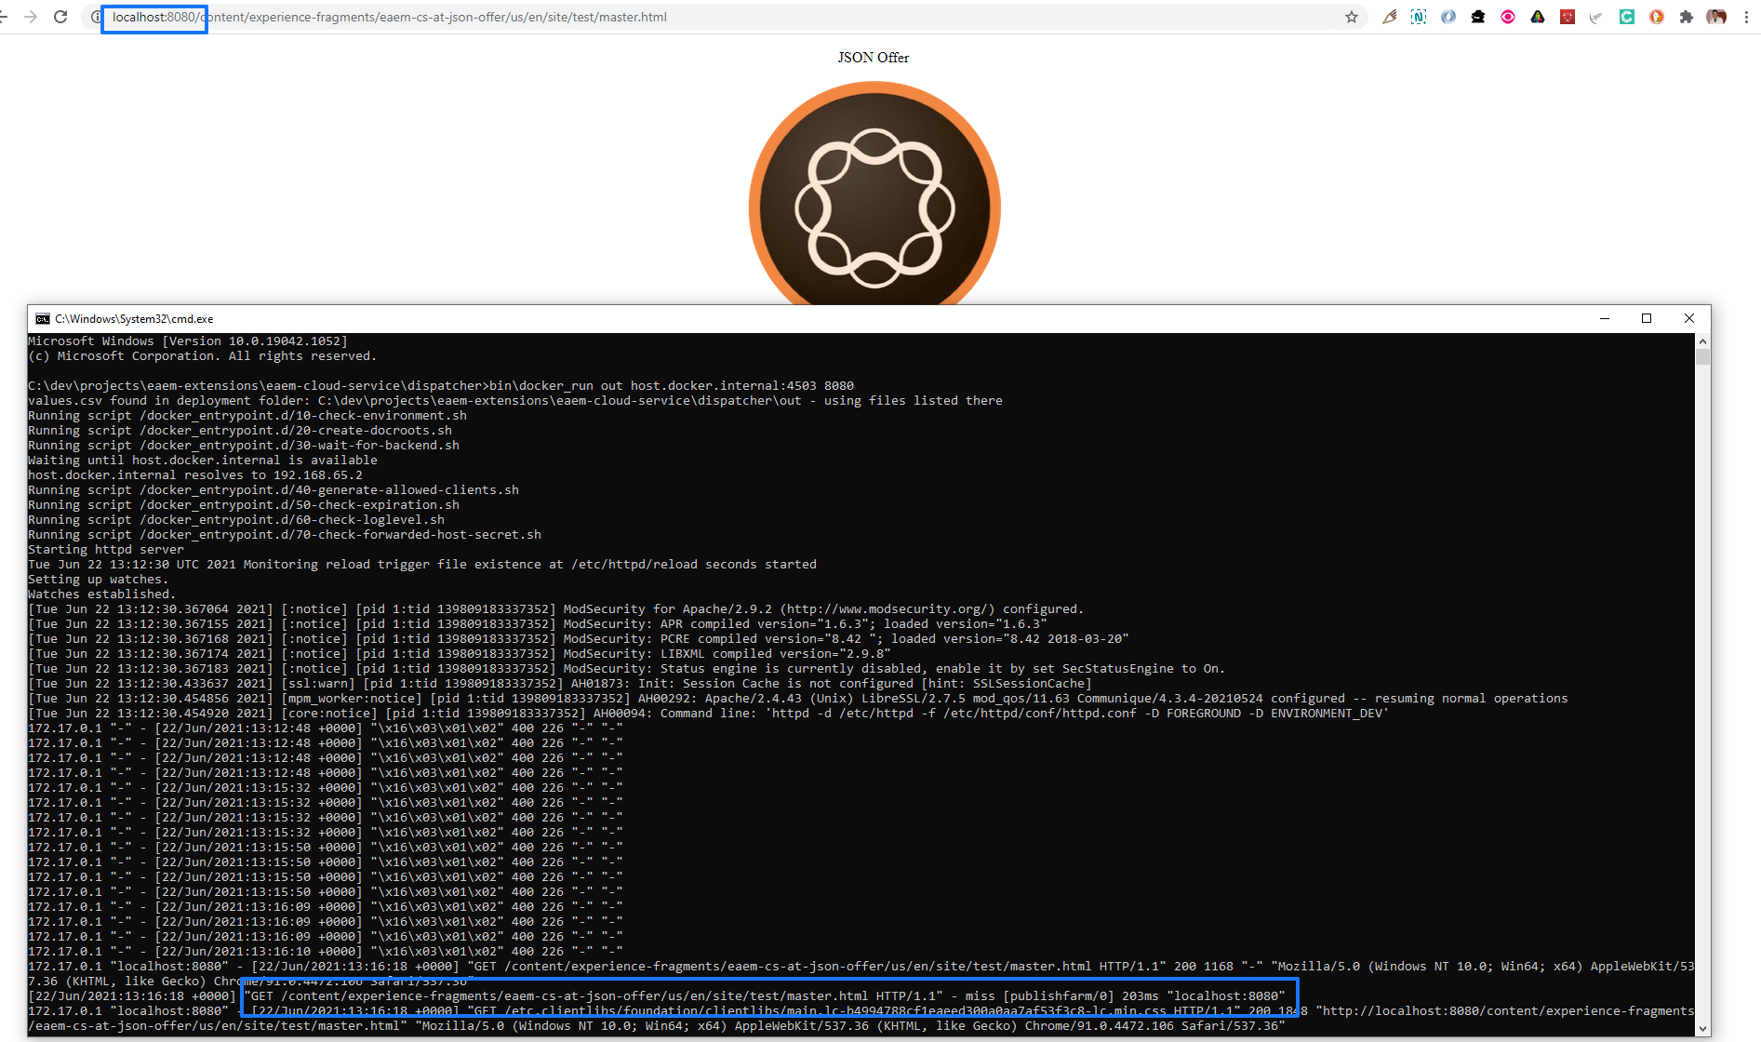Image resolution: width=1761 pixels, height=1042 pixels.
Task: Open the black hat spy extension
Action: click(1478, 17)
